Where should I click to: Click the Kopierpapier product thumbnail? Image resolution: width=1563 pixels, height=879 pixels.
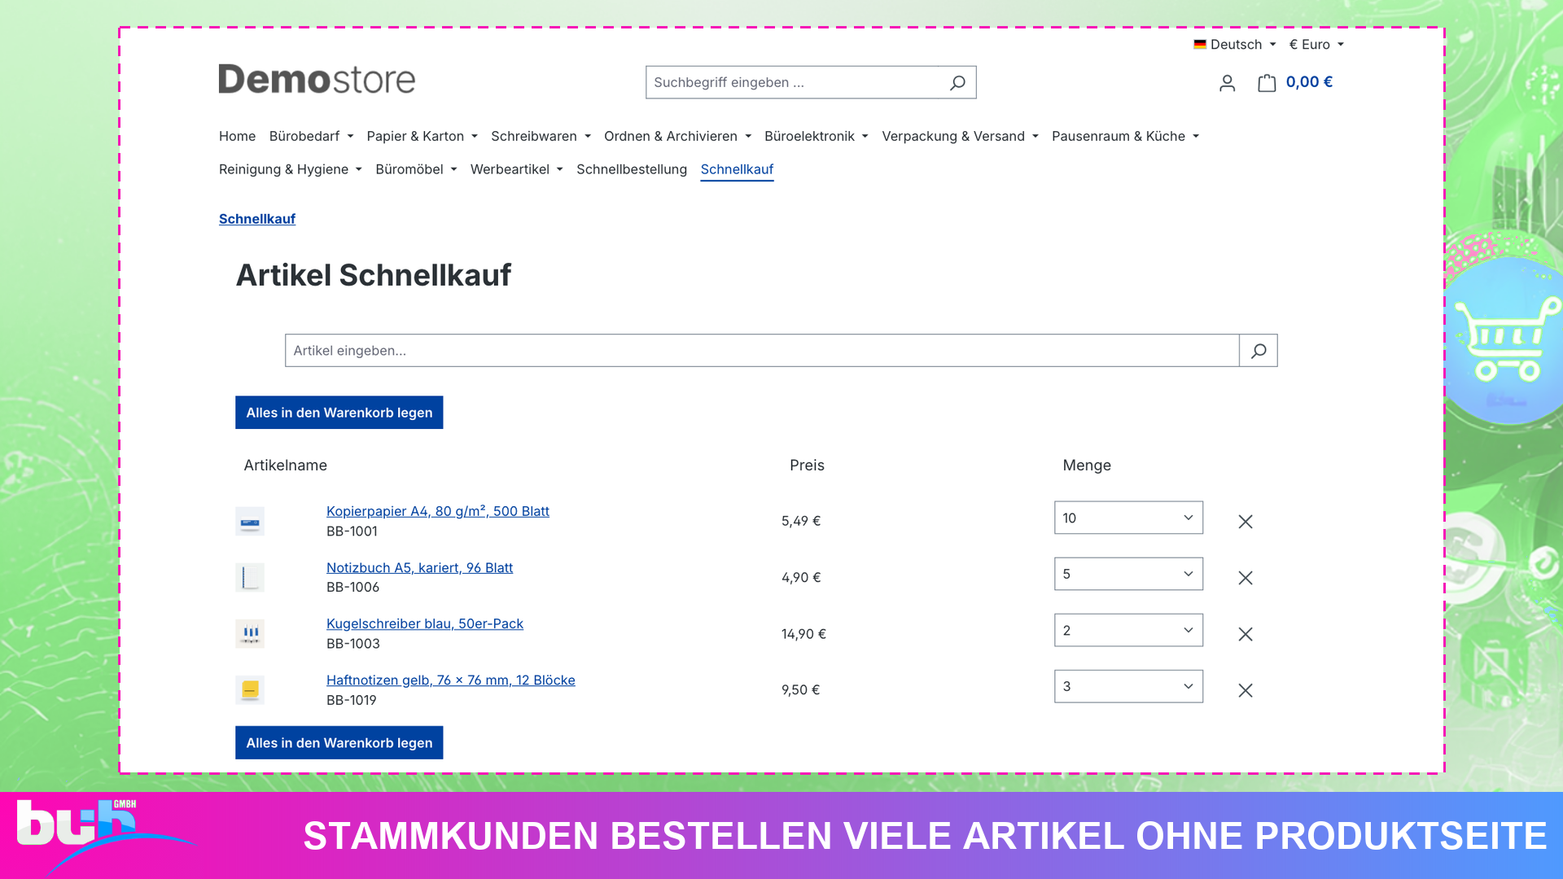[x=250, y=522]
